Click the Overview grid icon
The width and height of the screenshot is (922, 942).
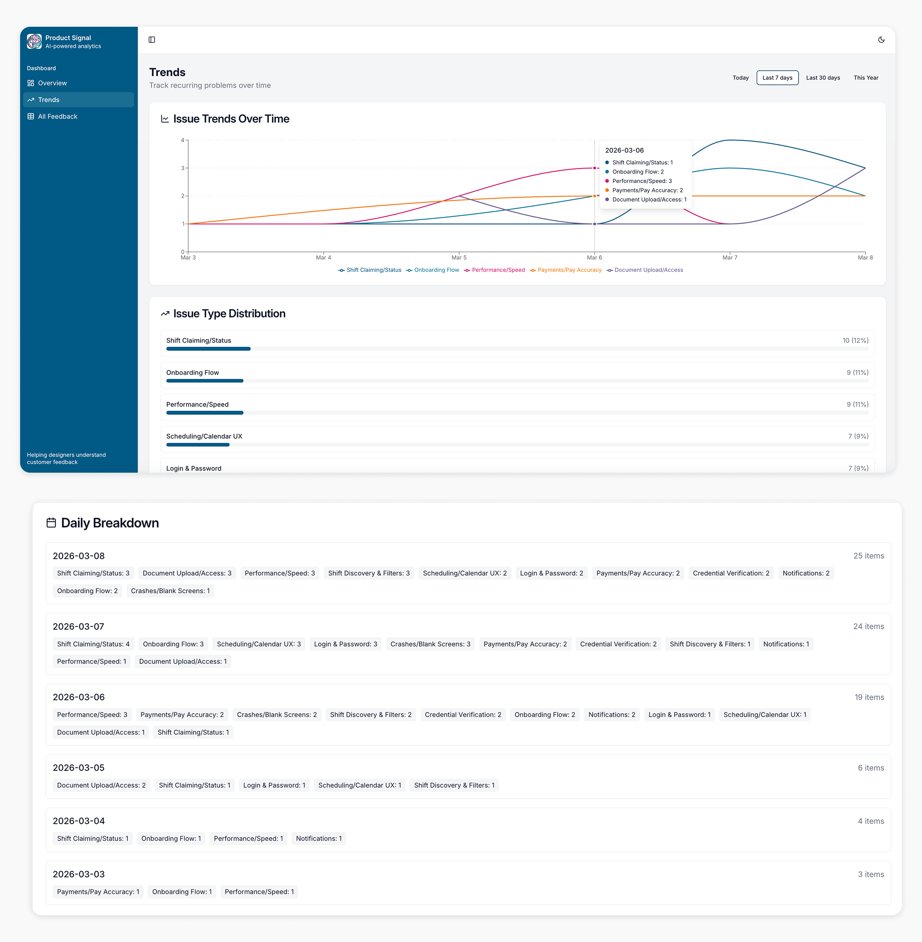click(x=31, y=83)
